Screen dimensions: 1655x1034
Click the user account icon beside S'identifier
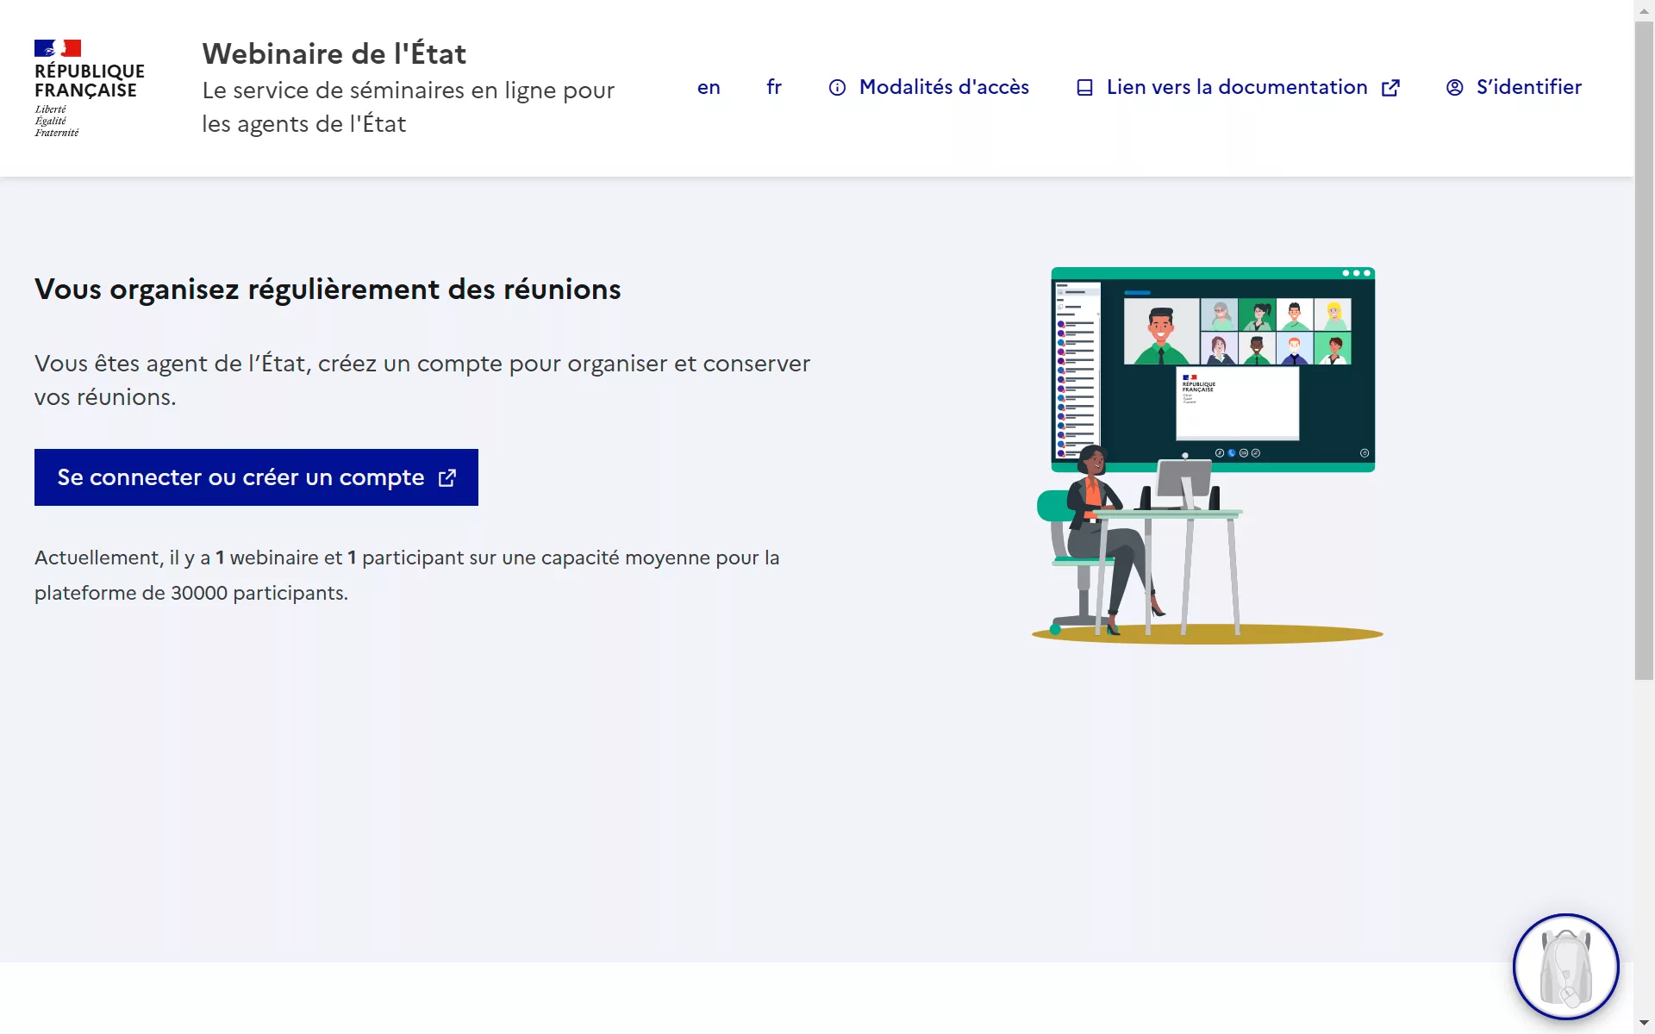(1454, 88)
